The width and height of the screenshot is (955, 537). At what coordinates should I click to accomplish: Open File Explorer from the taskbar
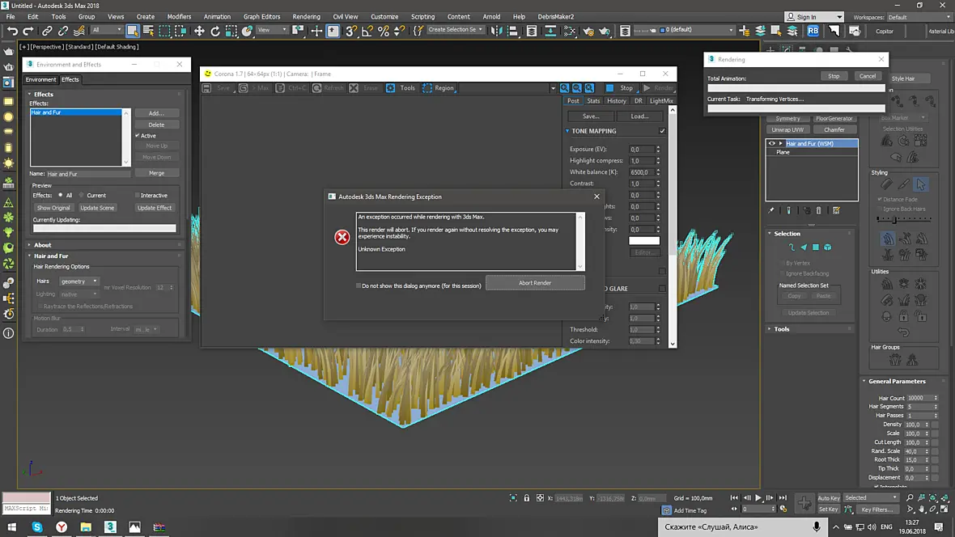[x=86, y=526]
